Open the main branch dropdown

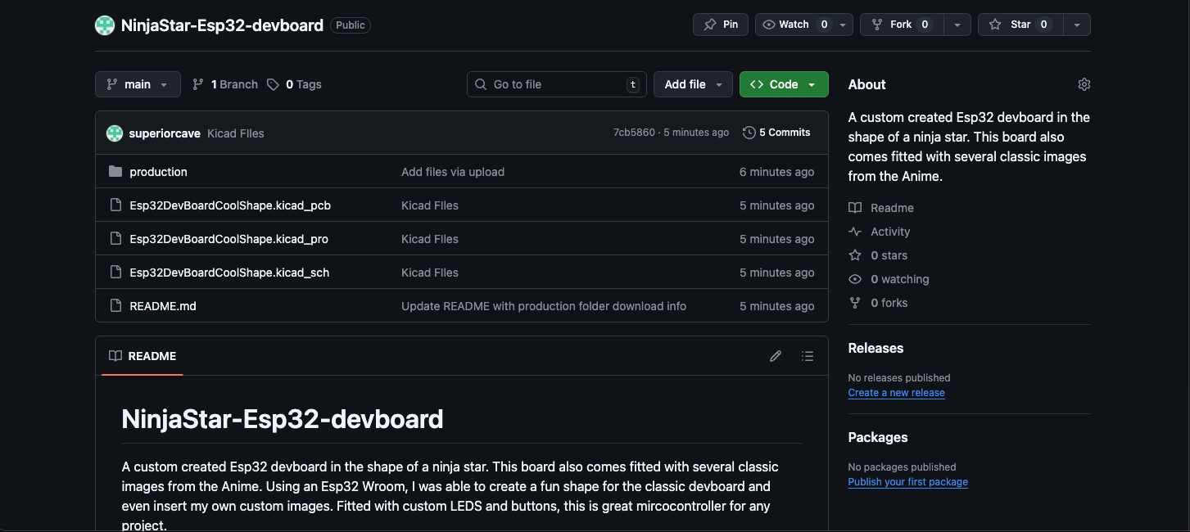point(138,84)
